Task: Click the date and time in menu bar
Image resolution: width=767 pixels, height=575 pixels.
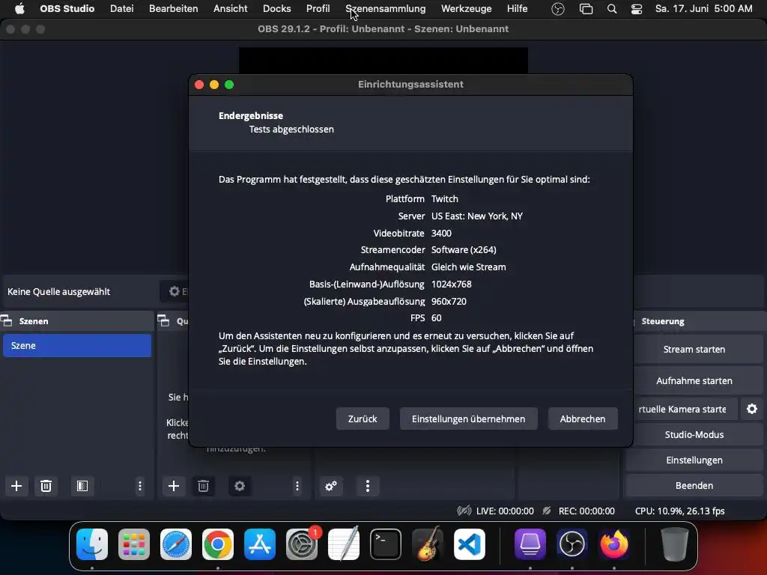Action: click(703, 9)
